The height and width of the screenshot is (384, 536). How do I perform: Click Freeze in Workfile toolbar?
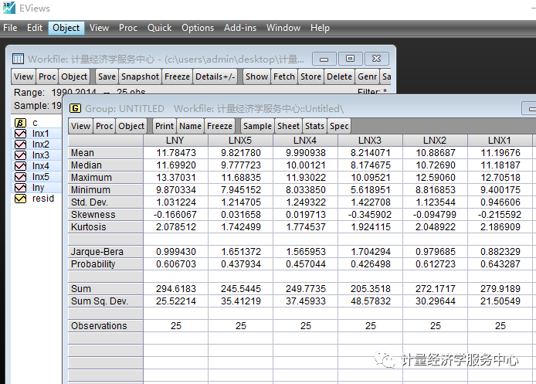[177, 76]
